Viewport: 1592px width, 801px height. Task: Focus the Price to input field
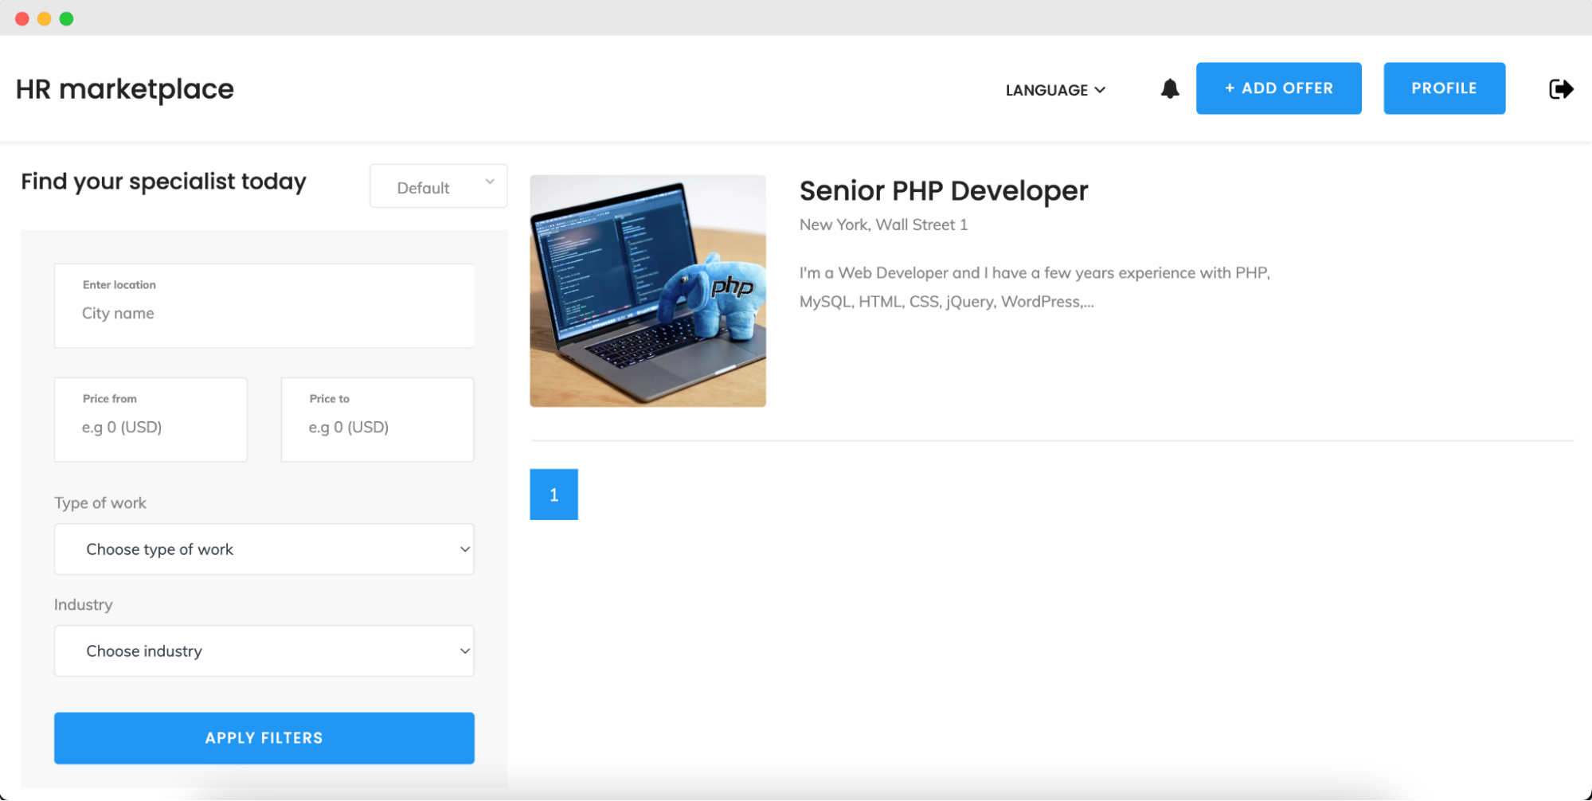pyautogui.click(x=377, y=420)
